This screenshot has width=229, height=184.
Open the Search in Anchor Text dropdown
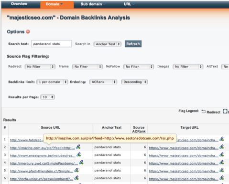click(108, 44)
